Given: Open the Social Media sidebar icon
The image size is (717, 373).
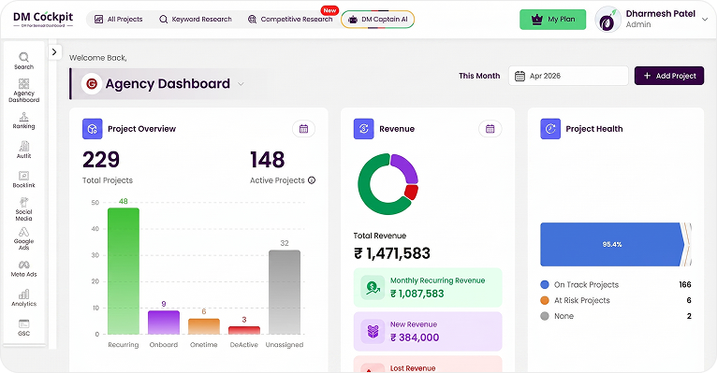Looking at the screenshot, I should (x=23, y=202).
